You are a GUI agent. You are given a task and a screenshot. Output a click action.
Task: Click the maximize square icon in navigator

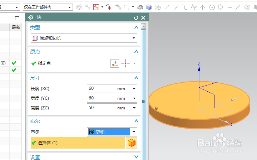[x=17, y=18]
